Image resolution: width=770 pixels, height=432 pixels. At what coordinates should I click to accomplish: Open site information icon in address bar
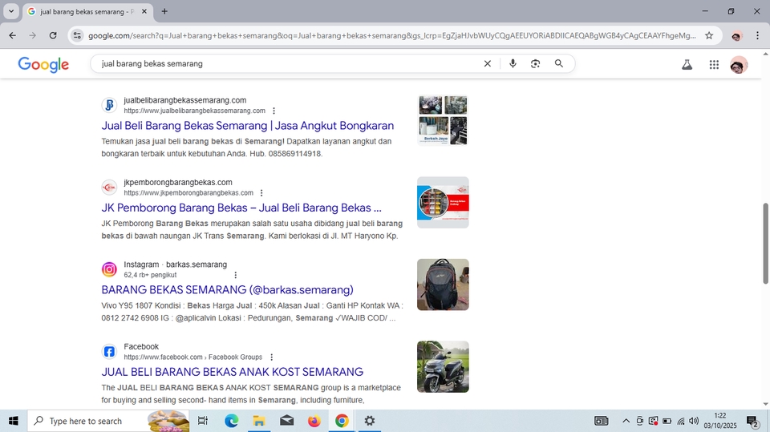pos(77,35)
